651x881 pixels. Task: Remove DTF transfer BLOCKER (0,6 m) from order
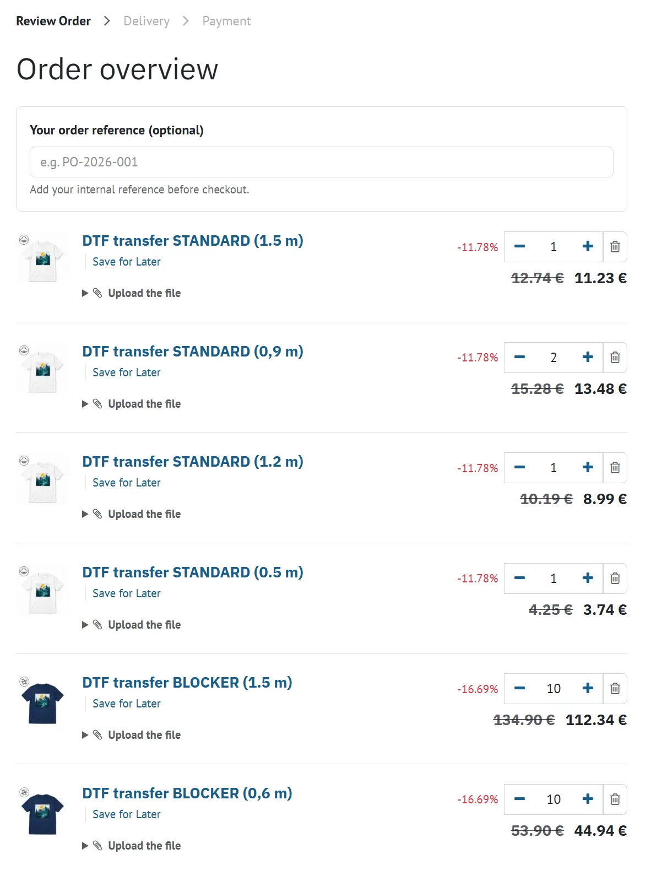coord(615,799)
